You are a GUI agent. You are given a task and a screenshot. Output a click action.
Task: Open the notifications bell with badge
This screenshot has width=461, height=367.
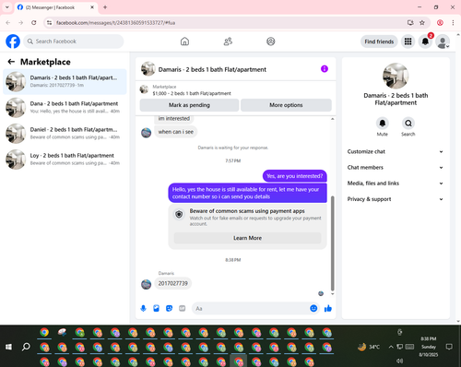(x=425, y=41)
